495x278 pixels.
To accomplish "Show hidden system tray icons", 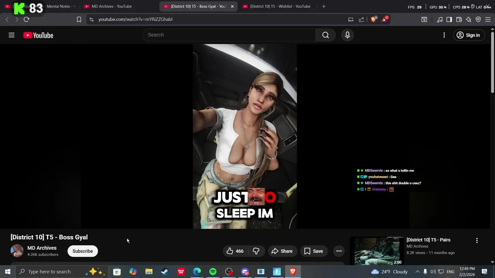I will [x=417, y=272].
